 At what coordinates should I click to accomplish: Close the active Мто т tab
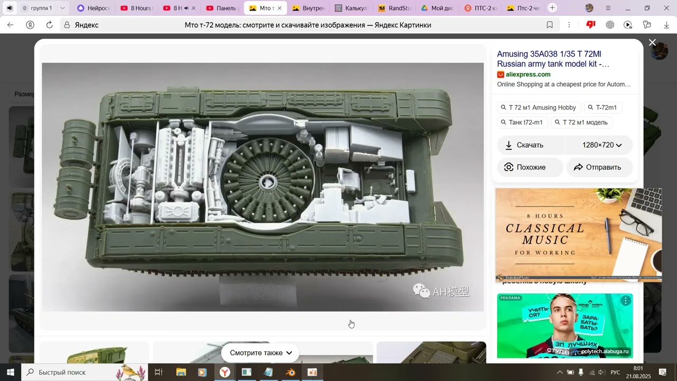(x=279, y=8)
